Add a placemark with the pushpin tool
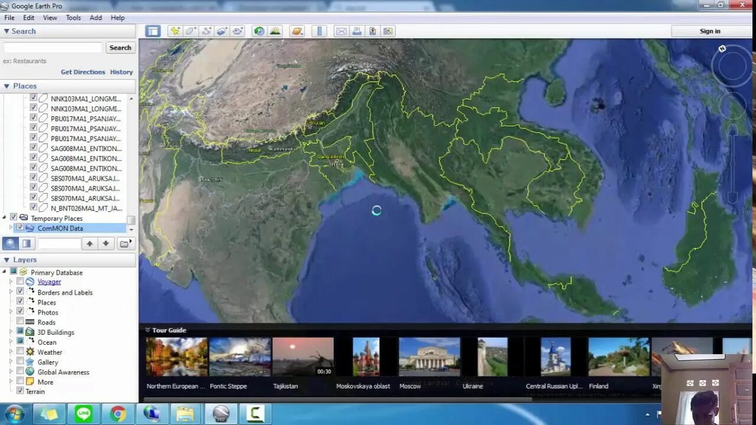 [x=175, y=31]
